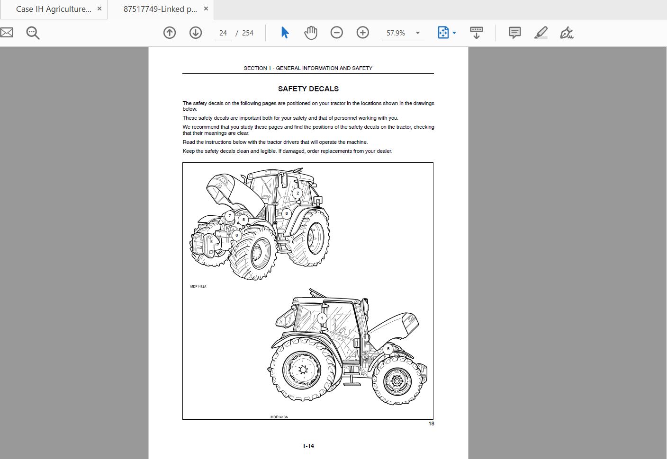The image size is (667, 459).
Task: Activate the hand pan tool
Action: [311, 33]
